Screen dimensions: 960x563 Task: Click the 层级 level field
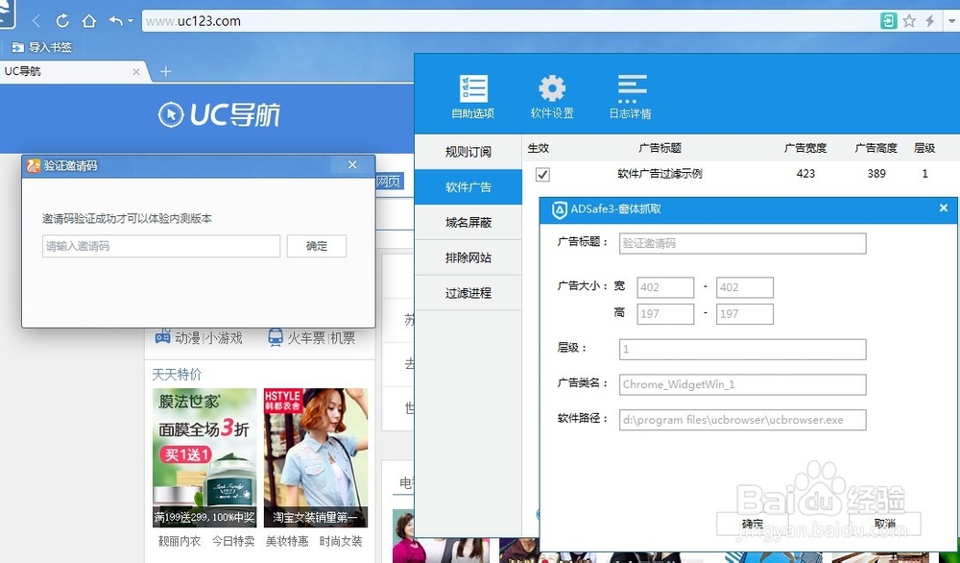pyautogui.click(x=743, y=349)
